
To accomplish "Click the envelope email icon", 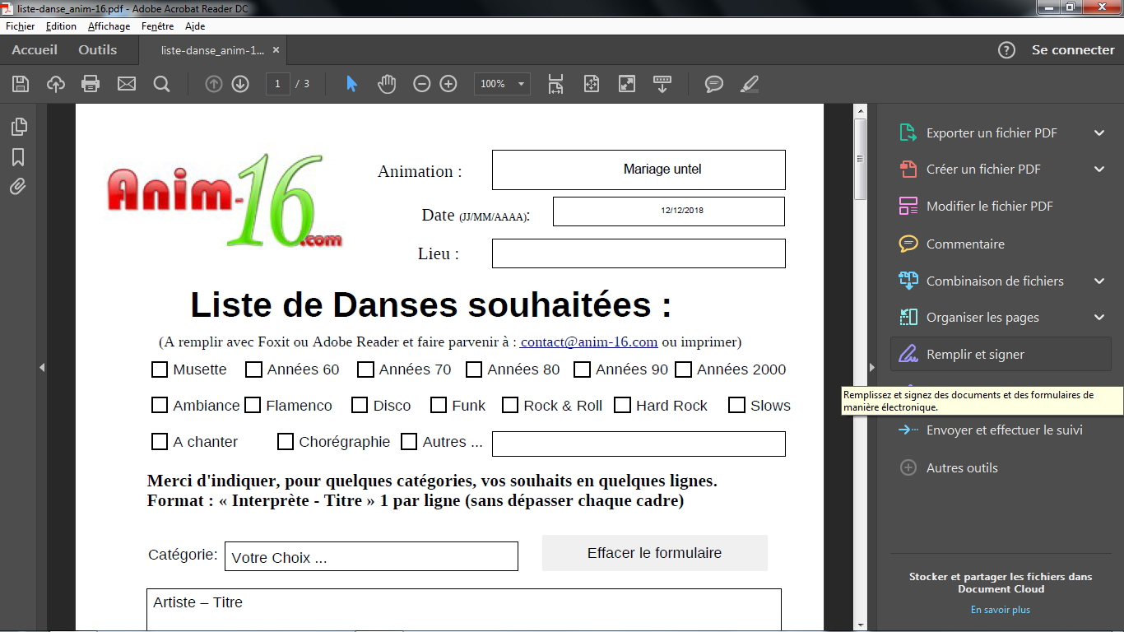I will pos(126,84).
